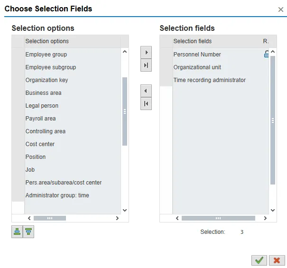The image size is (287, 268).
Task: Select row marker for Organizational unit
Action: (166, 67)
